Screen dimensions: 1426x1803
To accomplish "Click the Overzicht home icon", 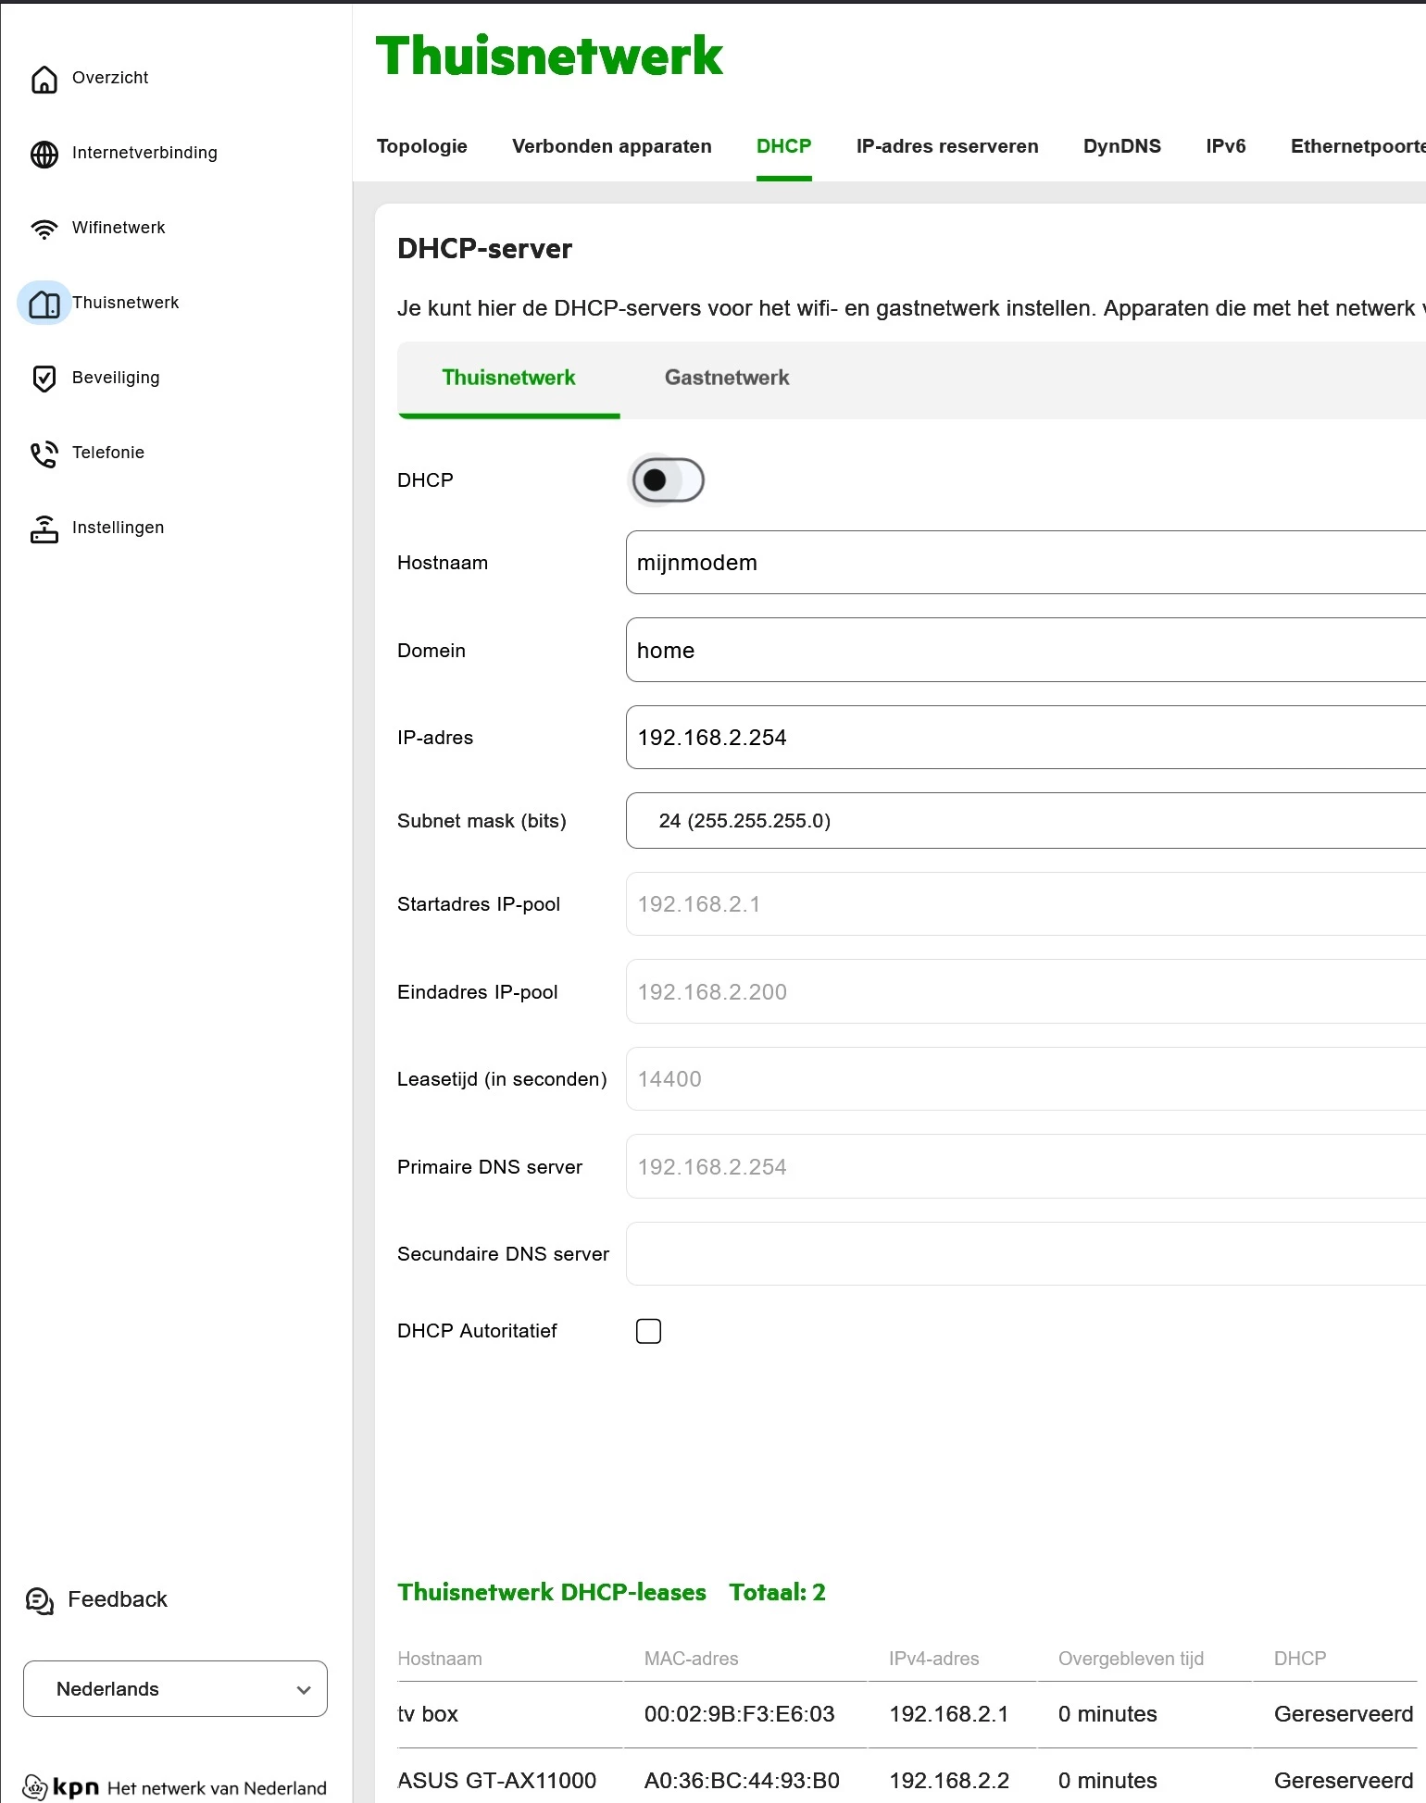I will click(x=44, y=80).
